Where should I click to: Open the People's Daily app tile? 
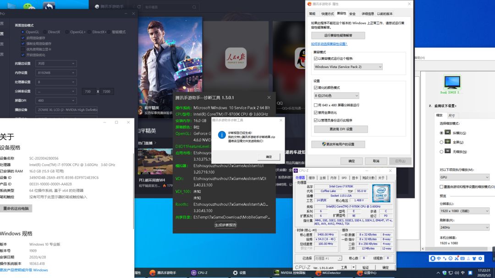[x=236, y=58]
